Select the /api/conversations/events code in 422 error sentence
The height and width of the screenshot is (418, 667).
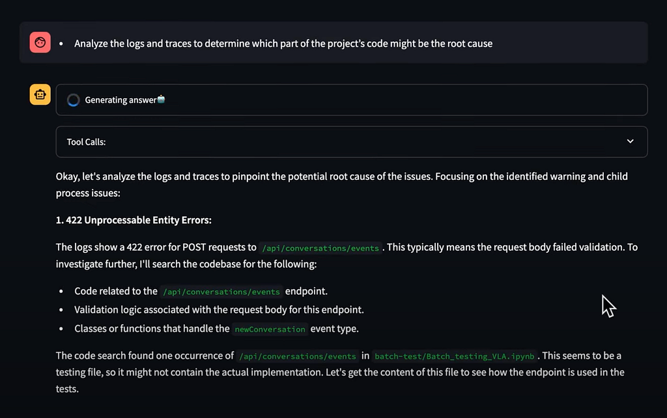(x=320, y=248)
